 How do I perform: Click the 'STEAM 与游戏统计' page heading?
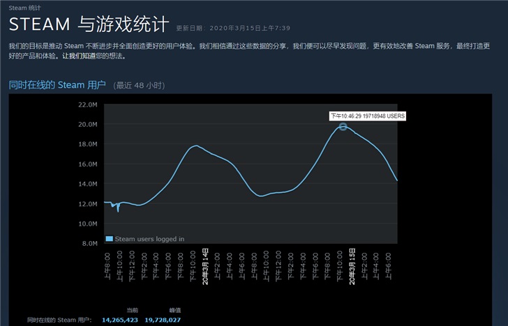[x=89, y=24]
